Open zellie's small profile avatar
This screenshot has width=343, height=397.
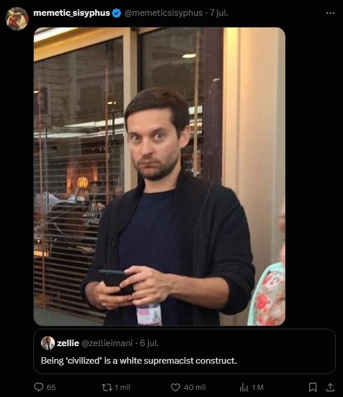click(x=48, y=343)
